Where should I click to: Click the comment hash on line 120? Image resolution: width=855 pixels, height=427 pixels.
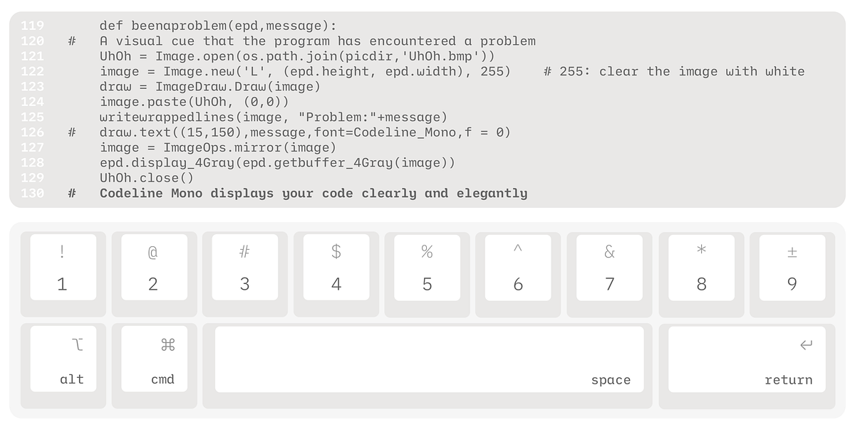[x=72, y=41]
